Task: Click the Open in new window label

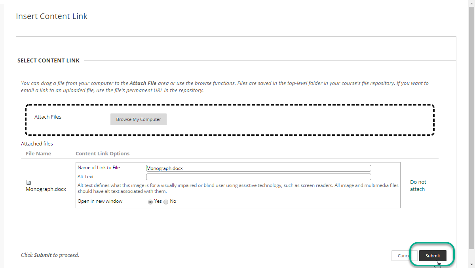Action: pyautogui.click(x=100, y=201)
